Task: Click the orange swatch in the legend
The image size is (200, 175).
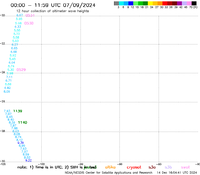Action: (160, 3)
